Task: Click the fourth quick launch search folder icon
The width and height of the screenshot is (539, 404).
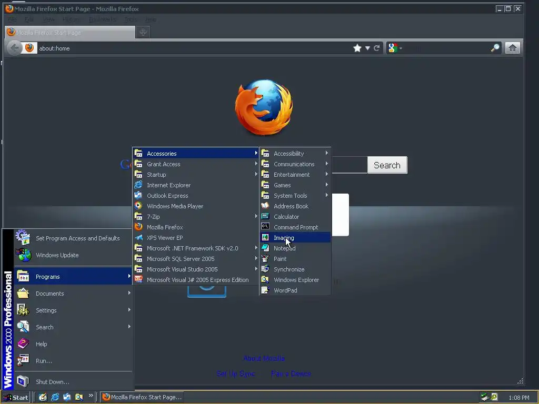Action: tap(79, 397)
